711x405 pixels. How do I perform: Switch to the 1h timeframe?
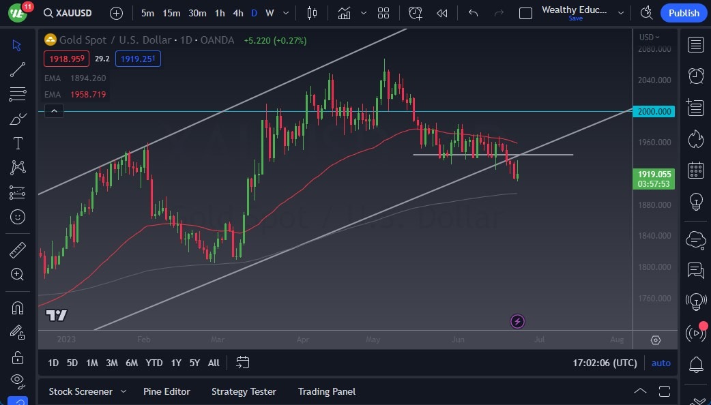pyautogui.click(x=220, y=13)
